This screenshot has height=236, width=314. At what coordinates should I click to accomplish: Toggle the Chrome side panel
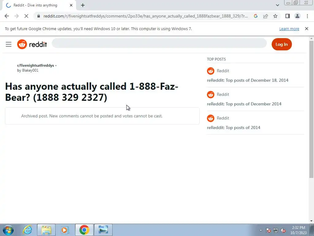click(x=288, y=16)
